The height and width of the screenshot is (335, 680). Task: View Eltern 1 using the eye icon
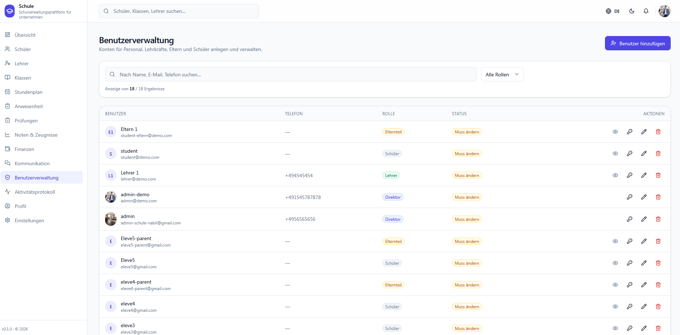coord(615,132)
